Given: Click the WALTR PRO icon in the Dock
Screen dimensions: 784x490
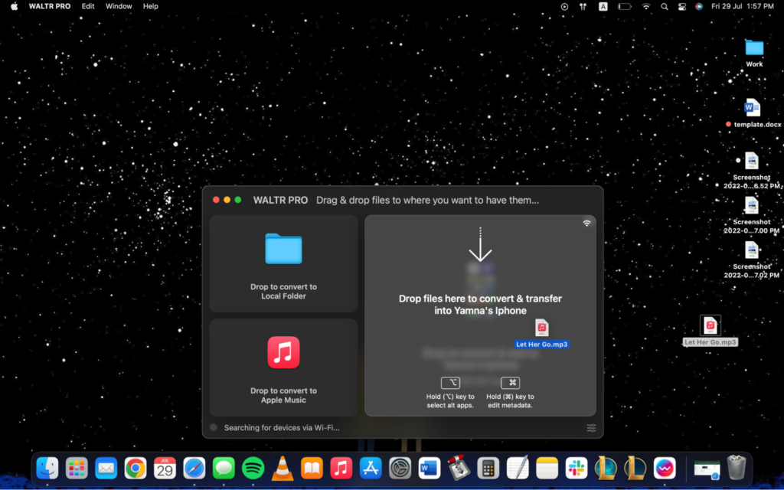Looking at the screenshot, I should point(665,469).
